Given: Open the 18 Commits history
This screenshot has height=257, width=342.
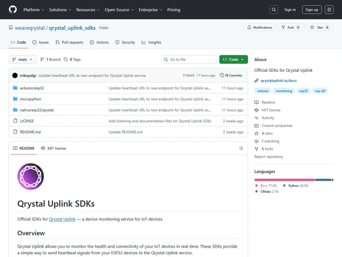Looking at the screenshot, I should 231,76.
